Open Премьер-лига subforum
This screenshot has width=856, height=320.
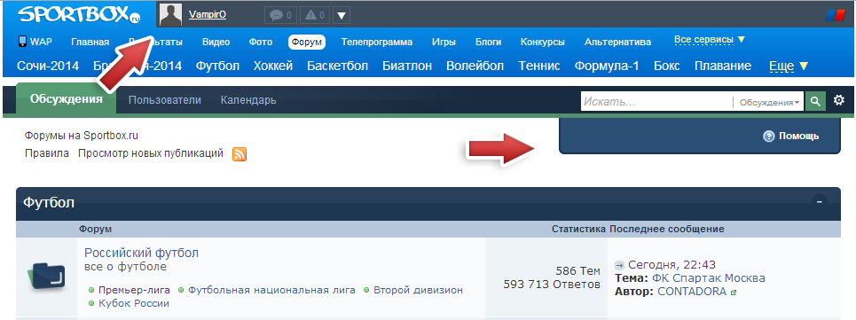pyautogui.click(x=134, y=290)
